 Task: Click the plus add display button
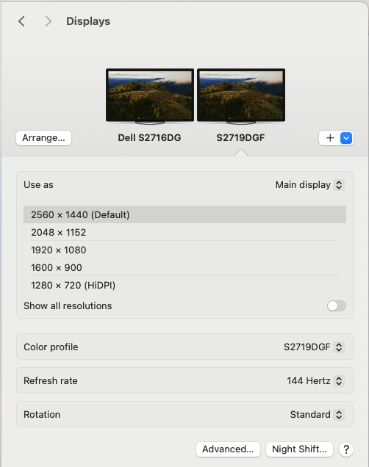pyautogui.click(x=329, y=138)
